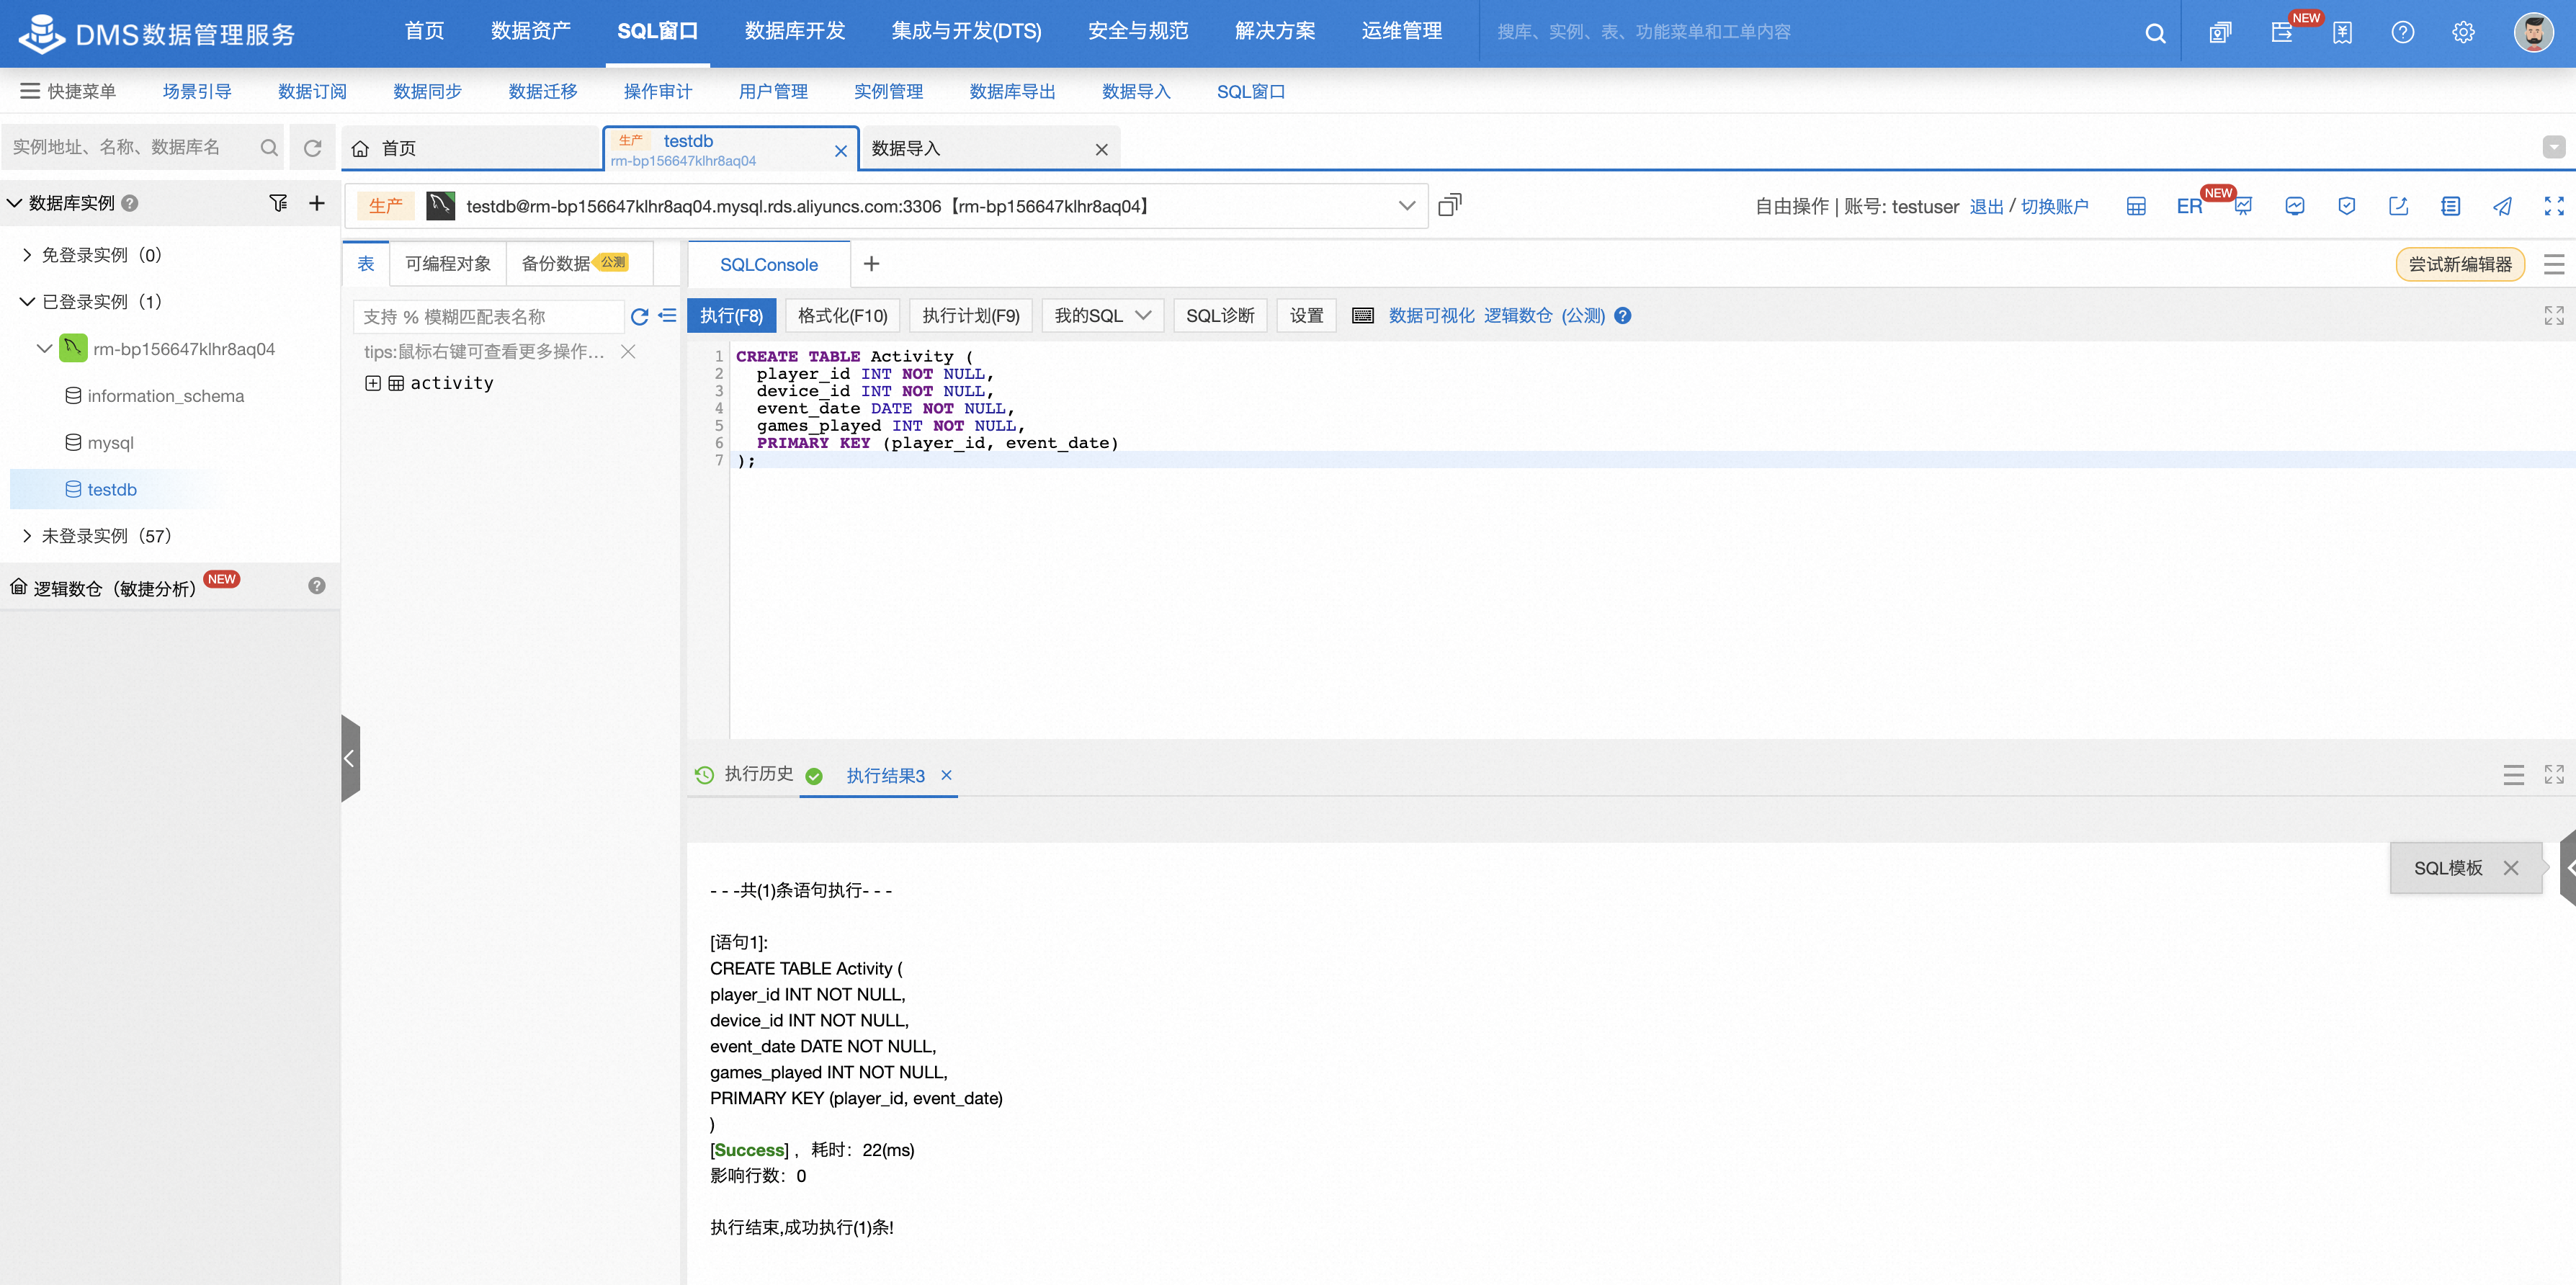Collapse the rm-bp156647klhr8aq04 instance node
Image resolution: width=2576 pixels, height=1285 pixels.
[x=44, y=349]
